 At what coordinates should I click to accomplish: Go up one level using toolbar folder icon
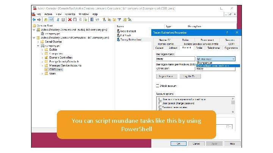tap(46, 20)
